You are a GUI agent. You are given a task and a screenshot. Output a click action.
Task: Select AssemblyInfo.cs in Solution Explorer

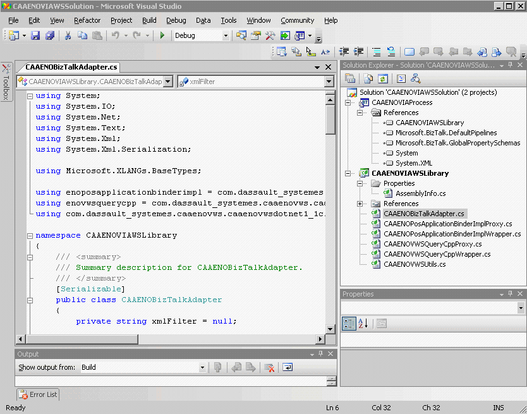click(x=420, y=193)
